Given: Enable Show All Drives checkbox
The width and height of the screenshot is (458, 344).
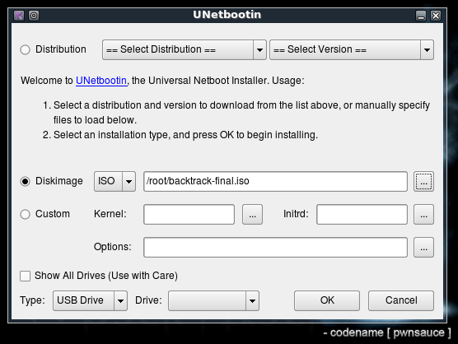Looking at the screenshot, I should click(25, 276).
